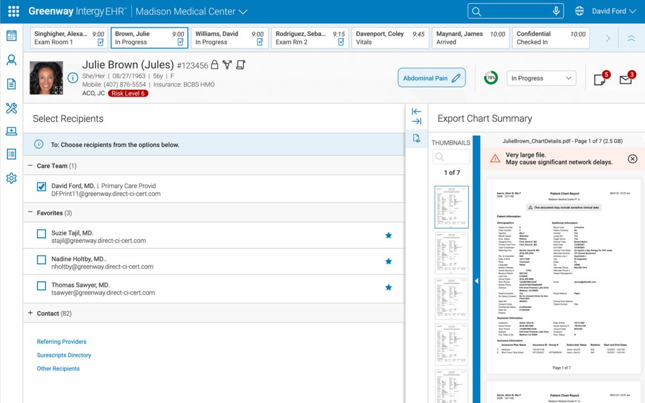The height and width of the screenshot is (403, 645).
Task: Uncheck David Ford, MD. recipient
Action: [x=42, y=186]
